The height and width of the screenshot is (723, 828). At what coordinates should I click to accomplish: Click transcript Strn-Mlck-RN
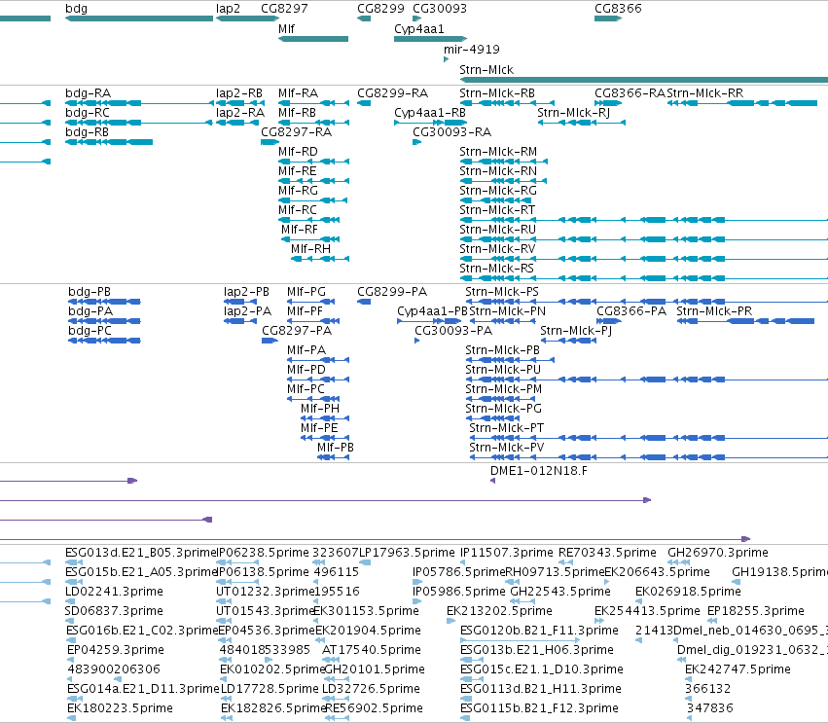[498, 171]
